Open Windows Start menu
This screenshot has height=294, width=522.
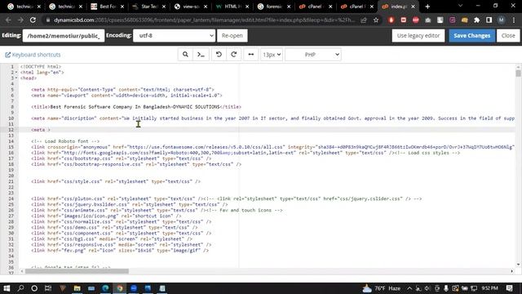(x=7, y=288)
